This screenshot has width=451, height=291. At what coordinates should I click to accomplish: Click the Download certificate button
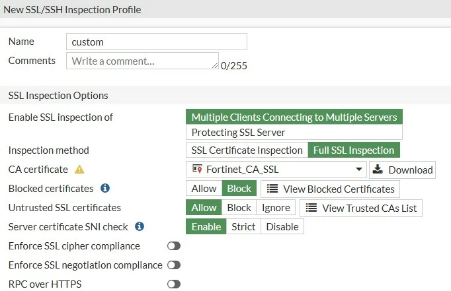tap(402, 170)
